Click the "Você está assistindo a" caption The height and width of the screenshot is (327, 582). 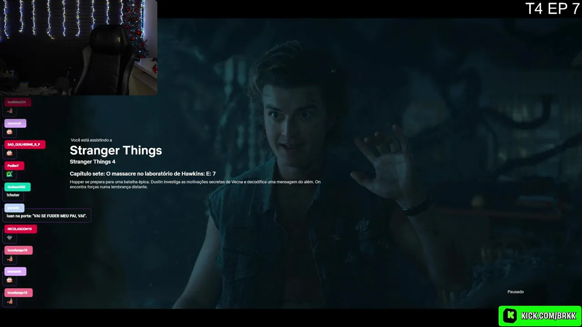[91, 140]
